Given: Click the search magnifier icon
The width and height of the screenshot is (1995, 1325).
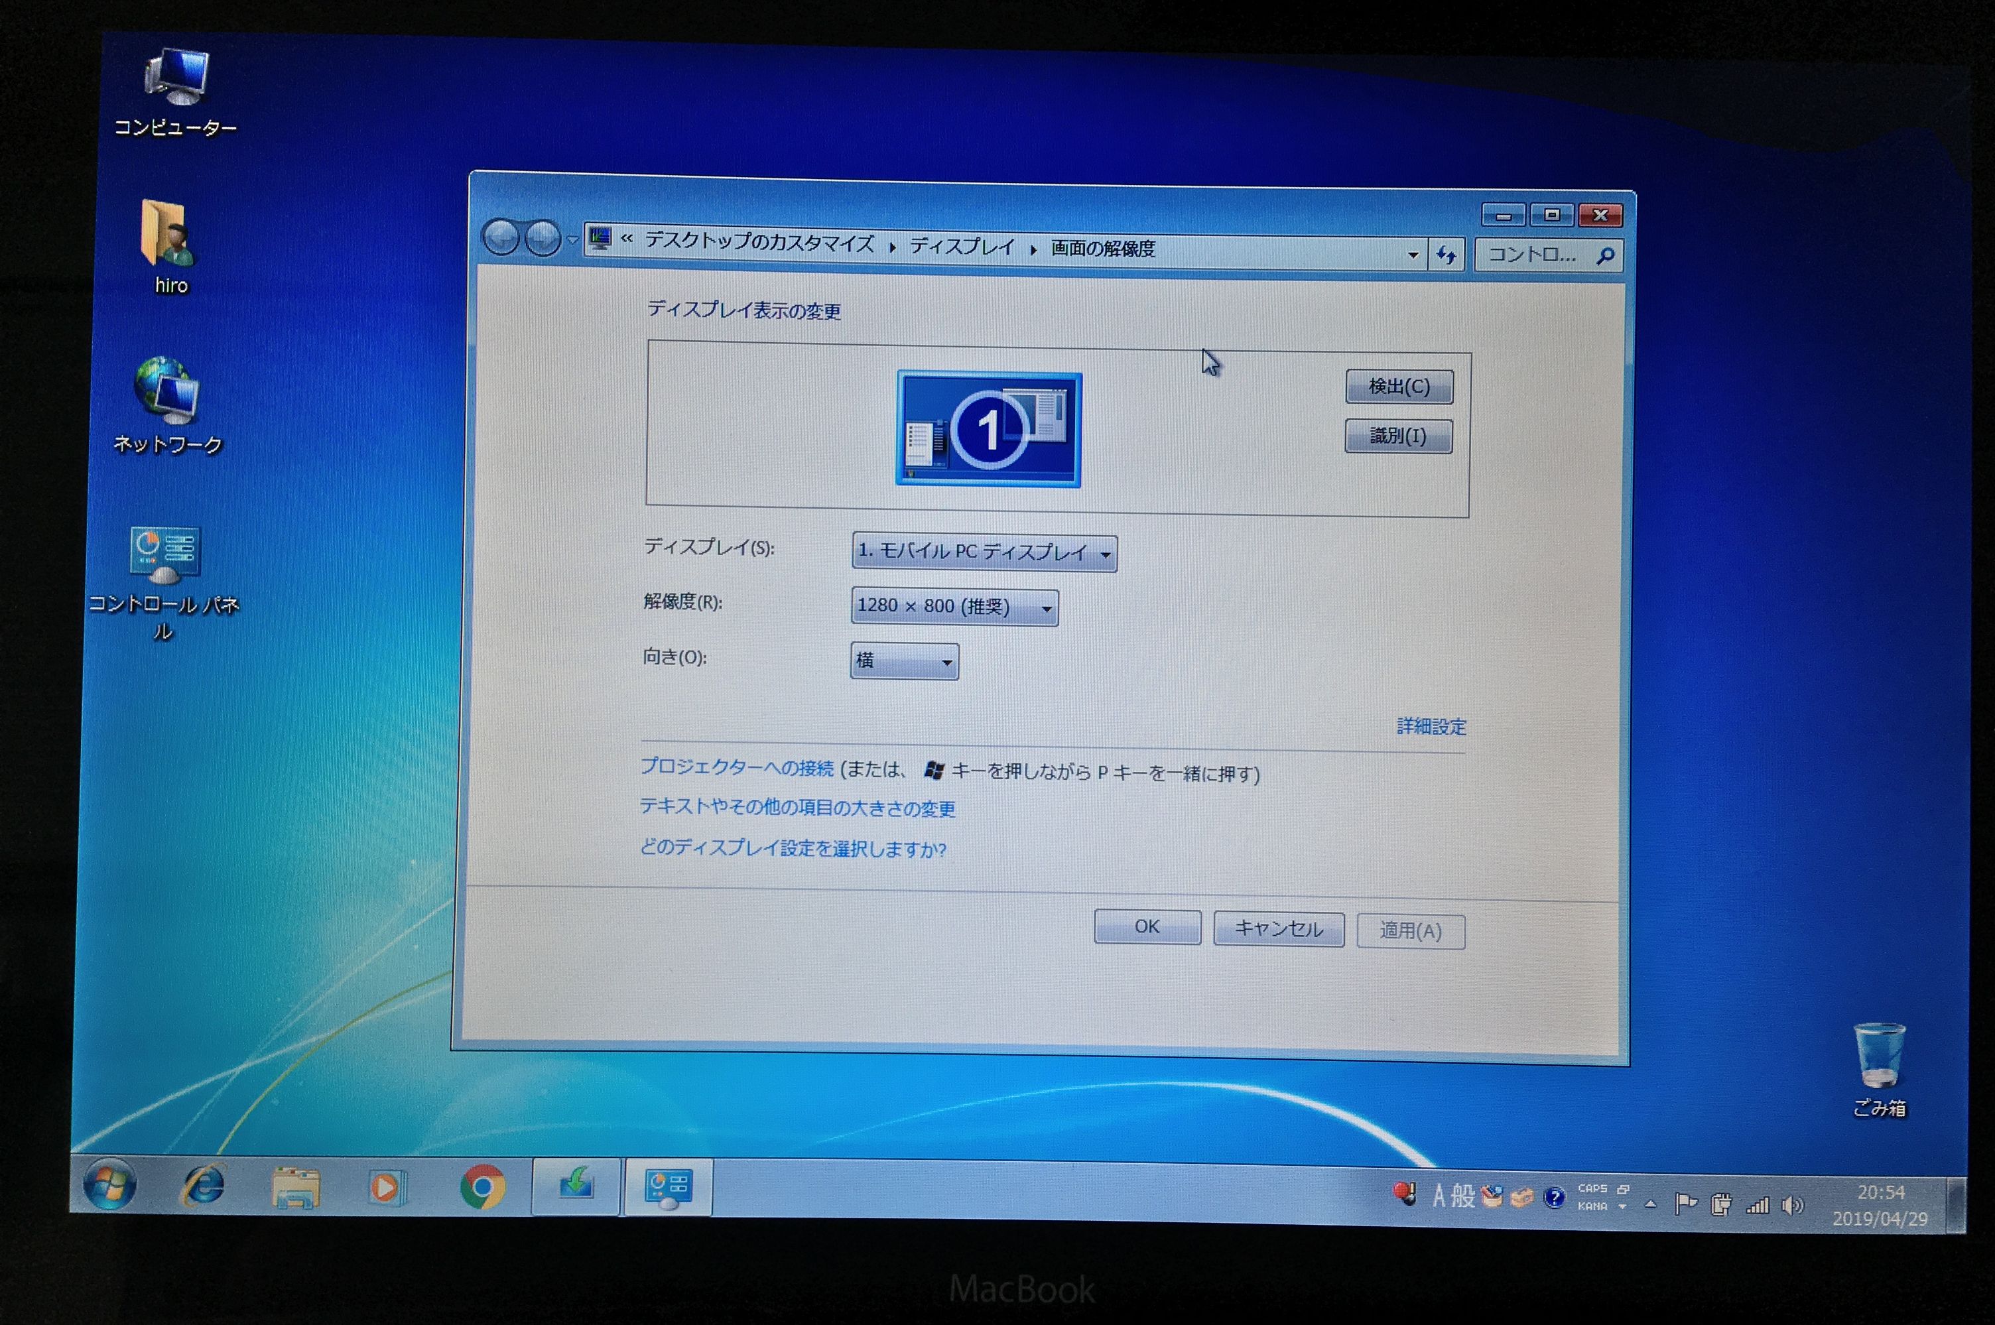Looking at the screenshot, I should 1606,255.
